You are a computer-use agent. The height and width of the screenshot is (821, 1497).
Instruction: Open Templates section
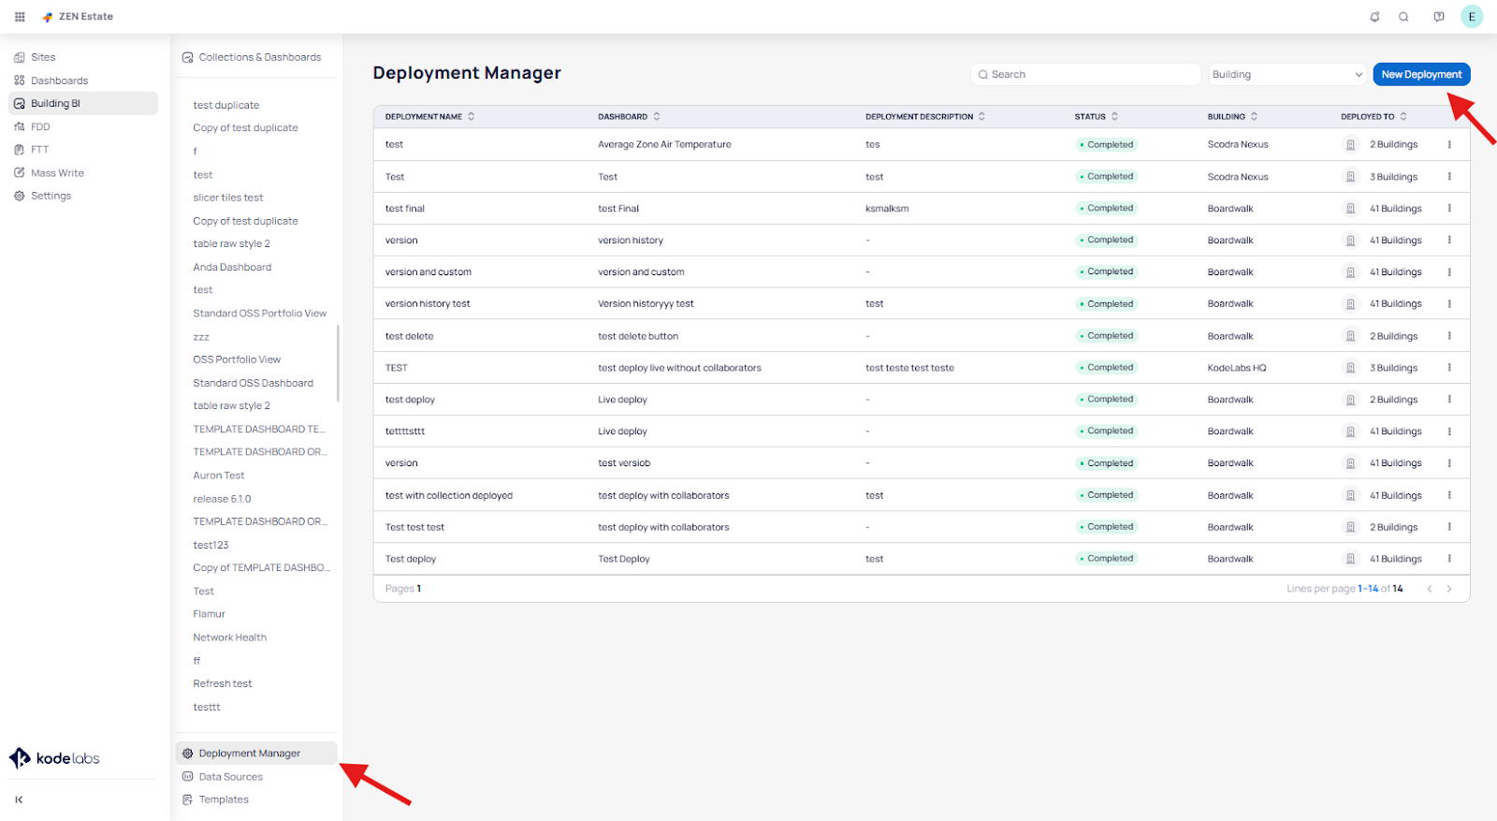(x=224, y=799)
